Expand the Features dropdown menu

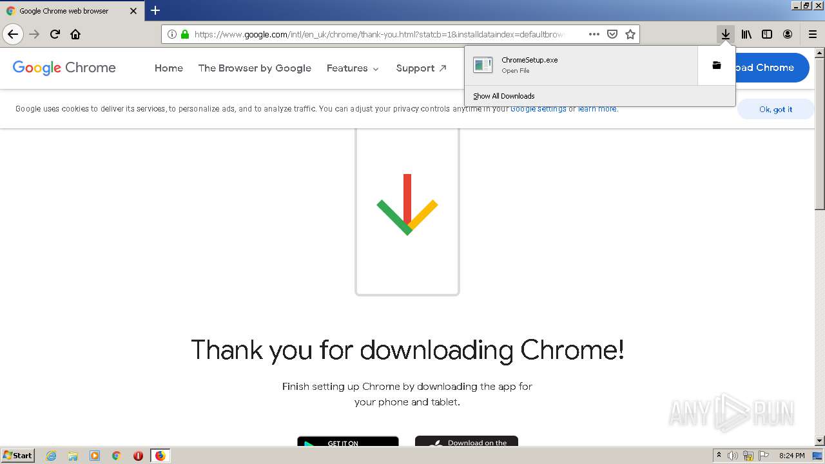(x=353, y=68)
